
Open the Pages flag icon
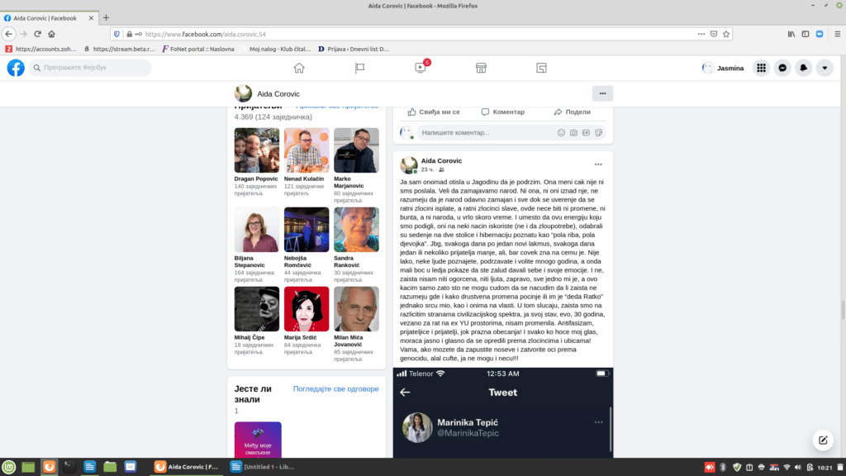coord(359,68)
